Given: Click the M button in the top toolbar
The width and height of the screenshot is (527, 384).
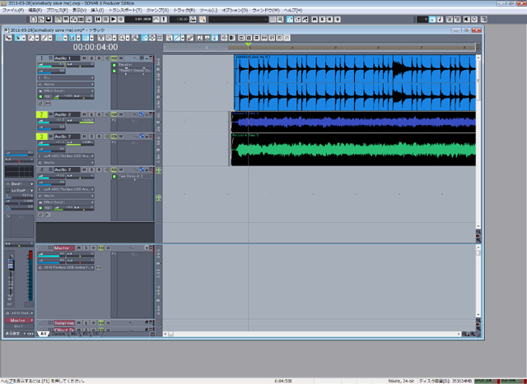Looking at the screenshot, I should point(315,20).
